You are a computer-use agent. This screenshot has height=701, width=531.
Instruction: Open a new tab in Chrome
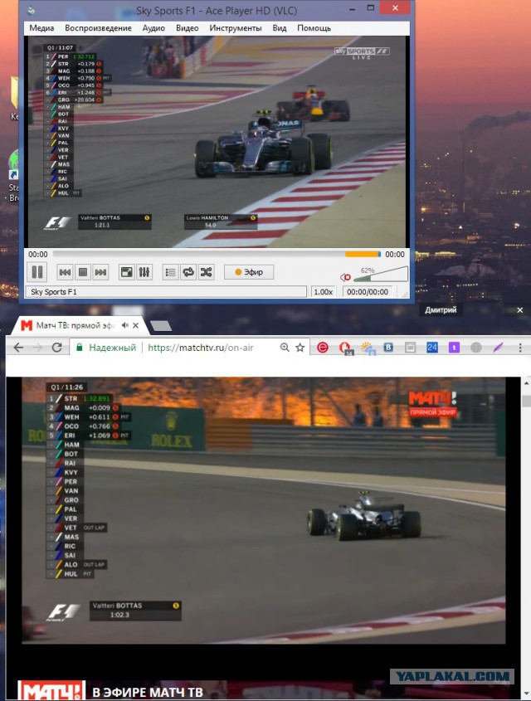[161, 326]
